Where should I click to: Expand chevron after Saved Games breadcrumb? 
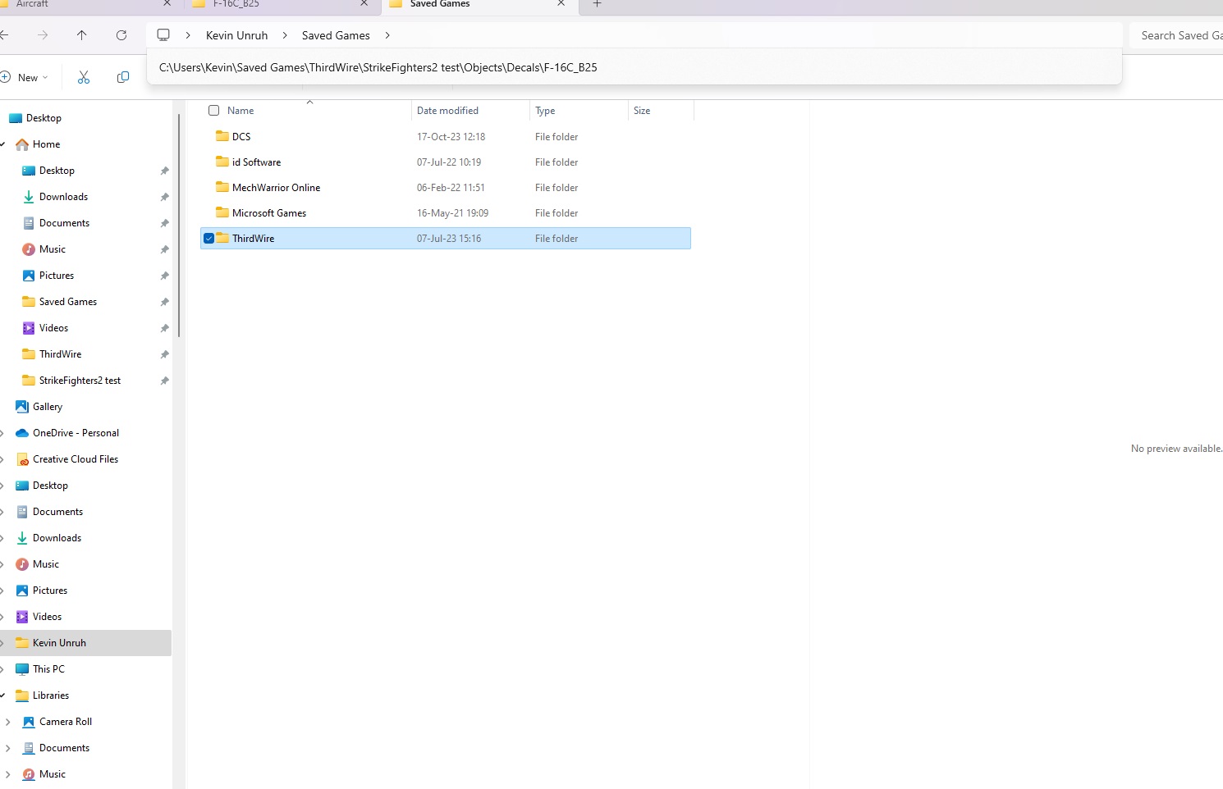[x=387, y=35]
